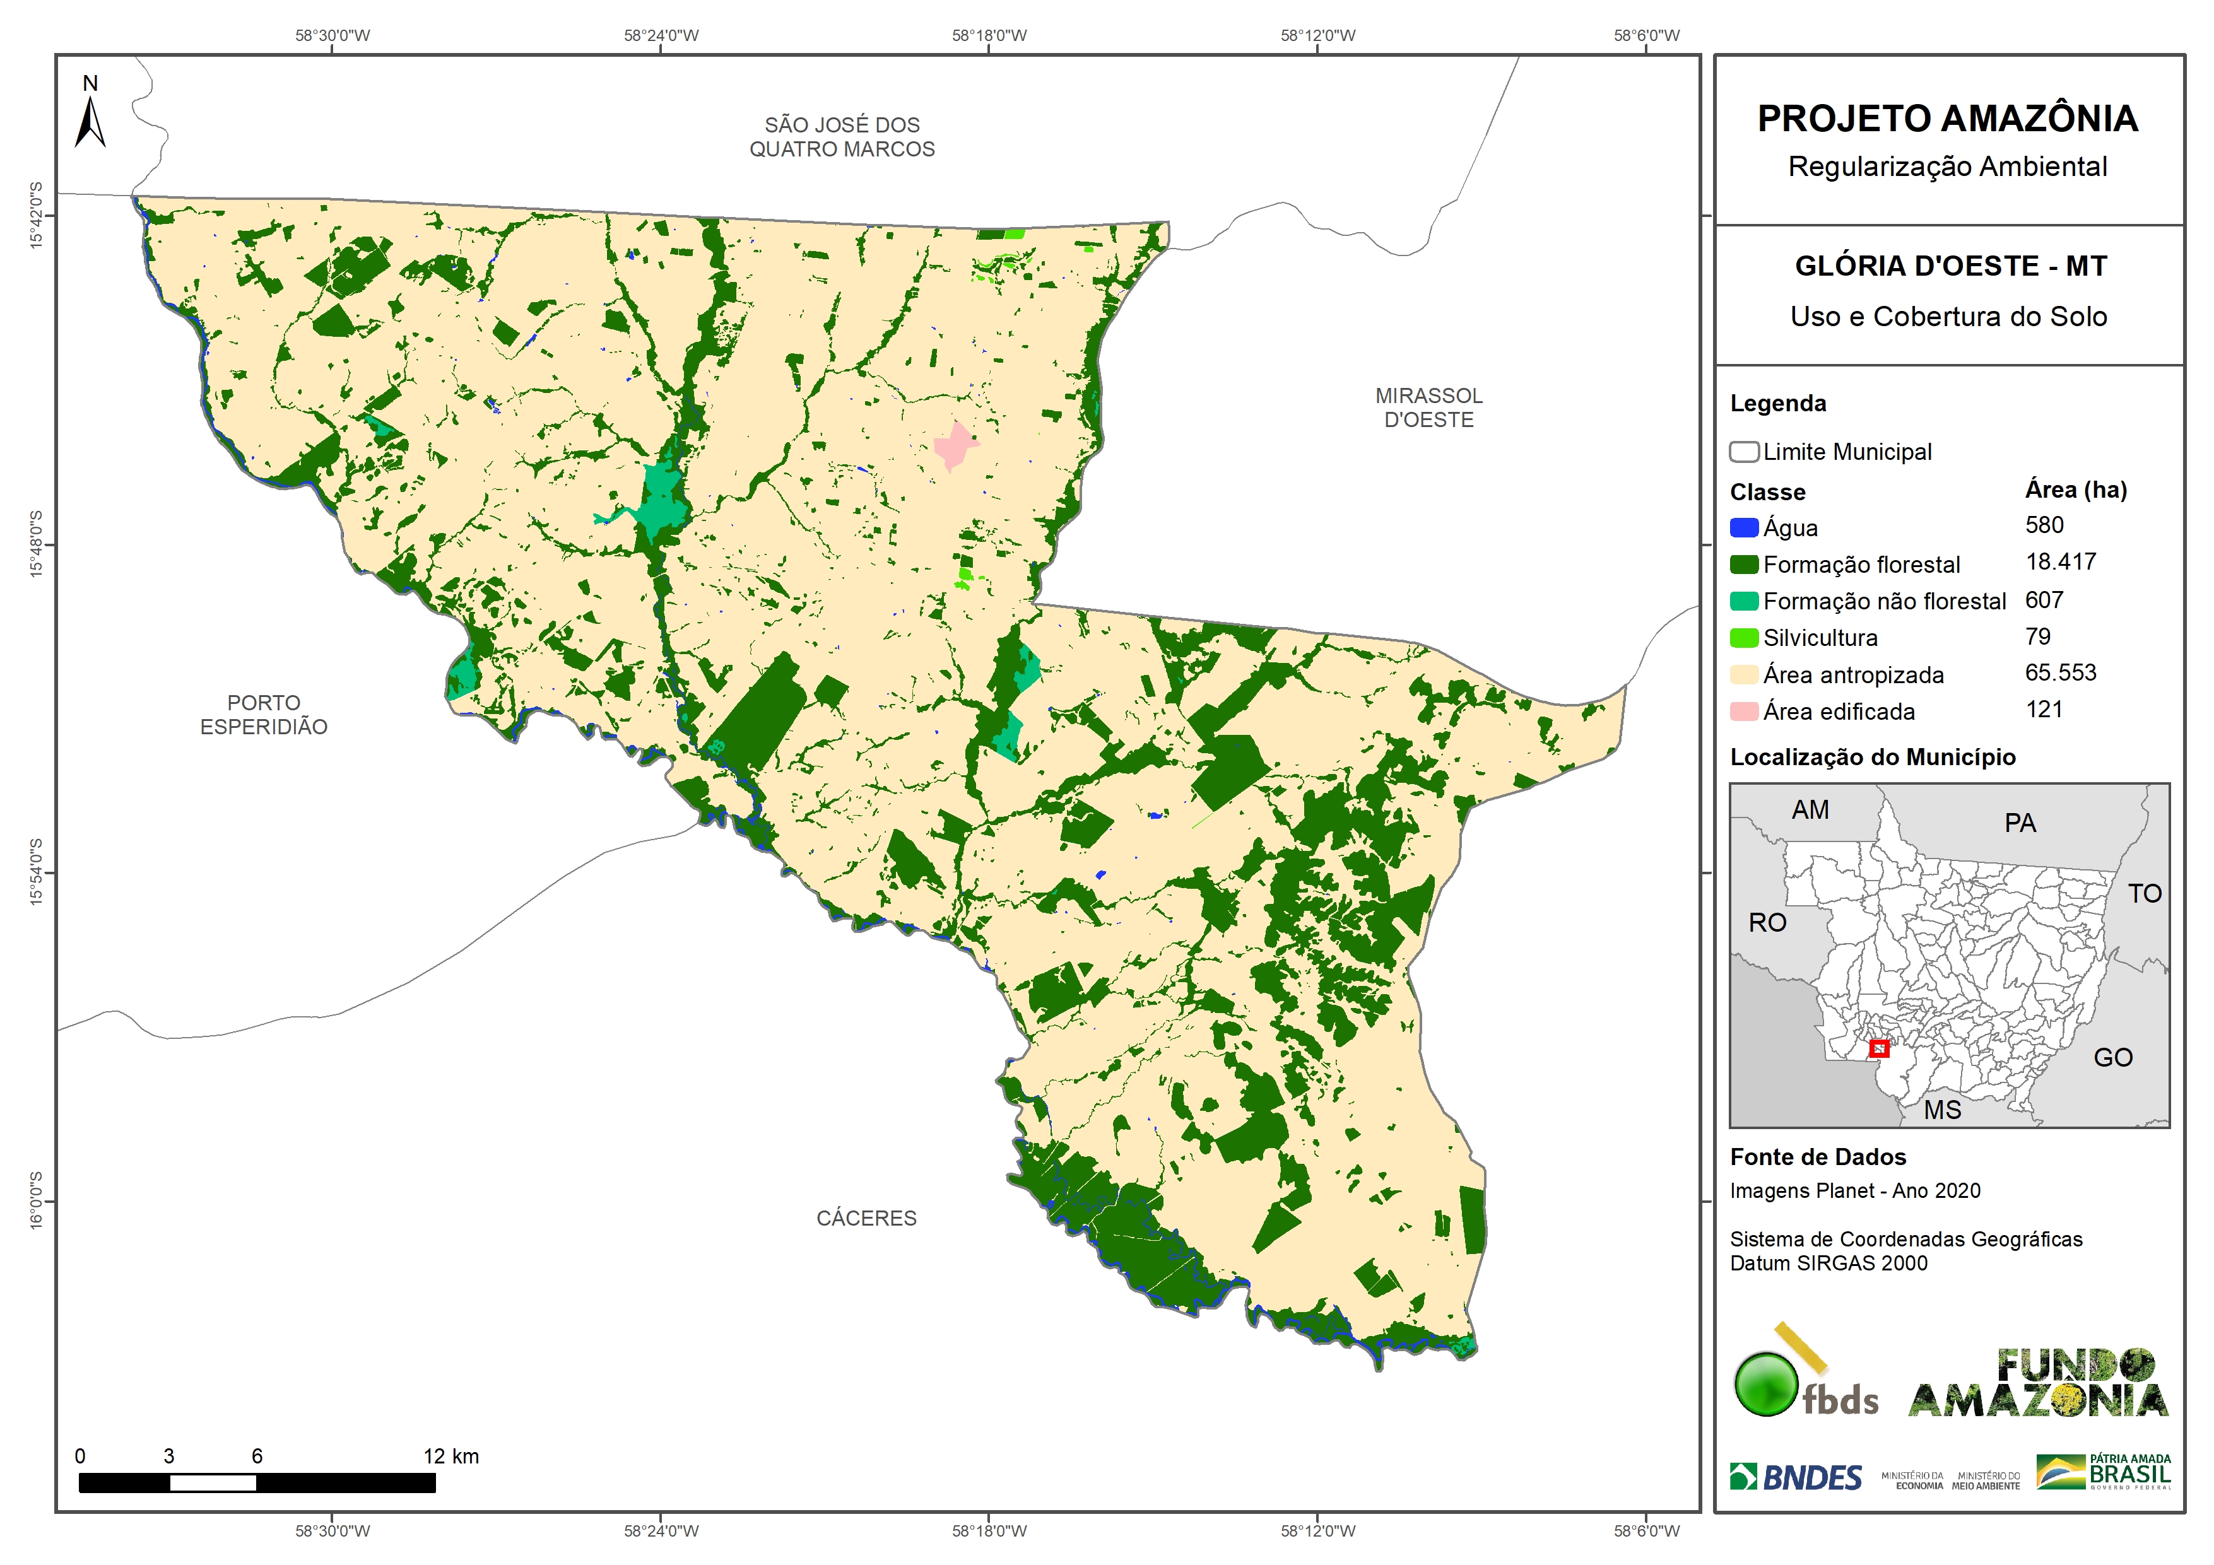Image resolution: width=2214 pixels, height=1565 pixels.
Task: Click the blue Água legend swatch
Action: pyautogui.click(x=1743, y=527)
